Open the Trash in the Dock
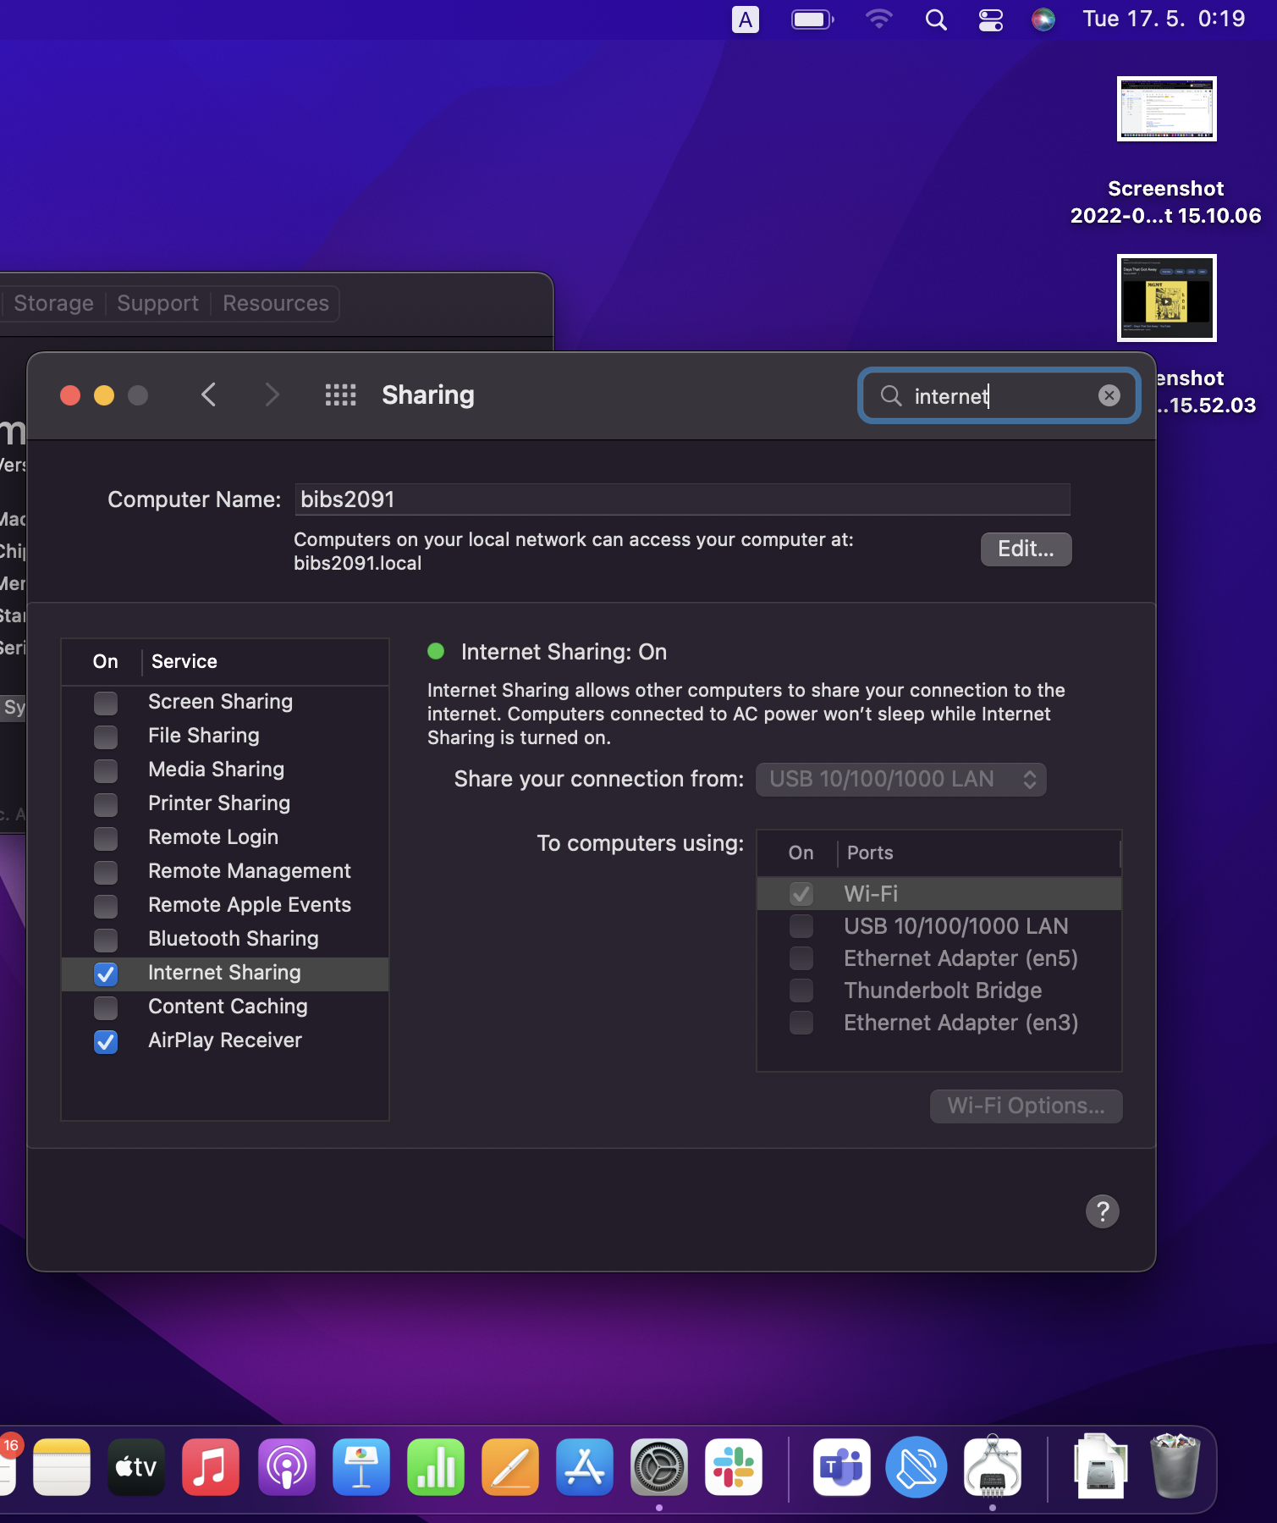Image resolution: width=1277 pixels, height=1523 pixels. pos(1175,1465)
